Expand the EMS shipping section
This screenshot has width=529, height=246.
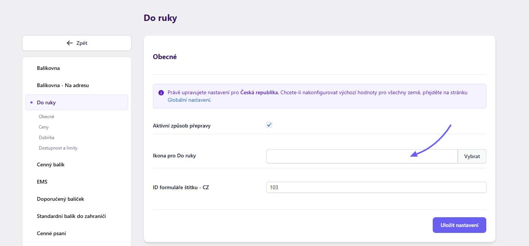coord(42,182)
